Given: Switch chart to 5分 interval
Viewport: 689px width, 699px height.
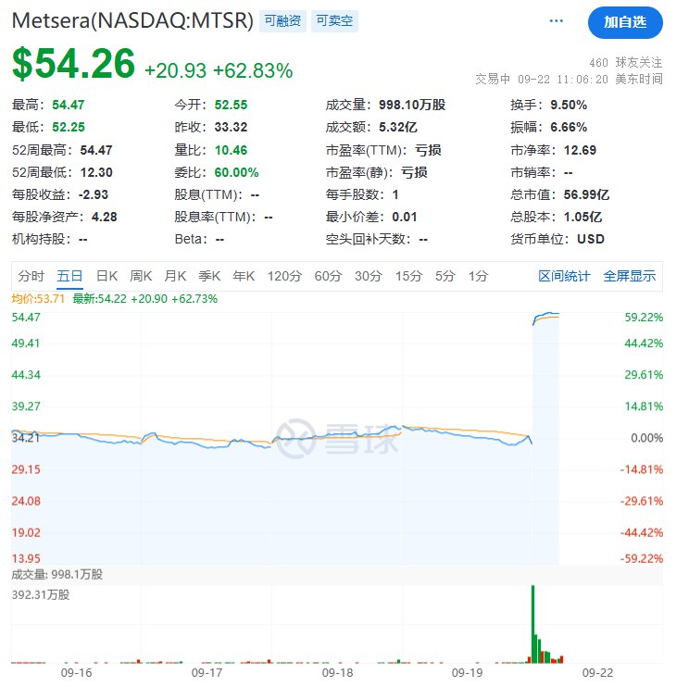Looking at the screenshot, I should coord(445,277).
